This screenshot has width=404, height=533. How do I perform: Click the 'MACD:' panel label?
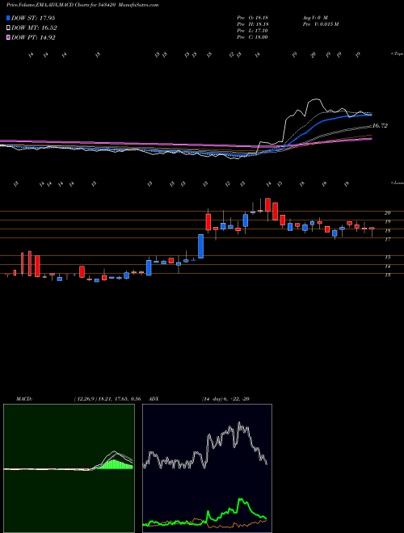(24, 399)
